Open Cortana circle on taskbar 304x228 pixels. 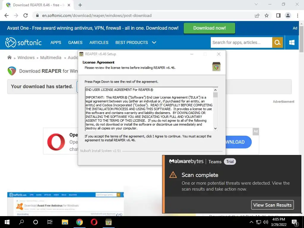tap(36, 222)
